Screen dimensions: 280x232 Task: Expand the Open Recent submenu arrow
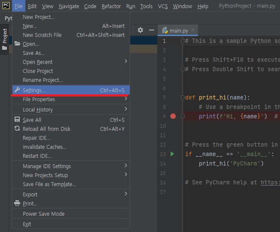click(x=126, y=61)
